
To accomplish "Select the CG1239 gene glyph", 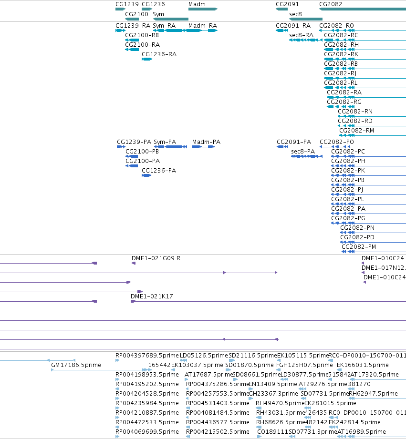I will pos(121,9).
